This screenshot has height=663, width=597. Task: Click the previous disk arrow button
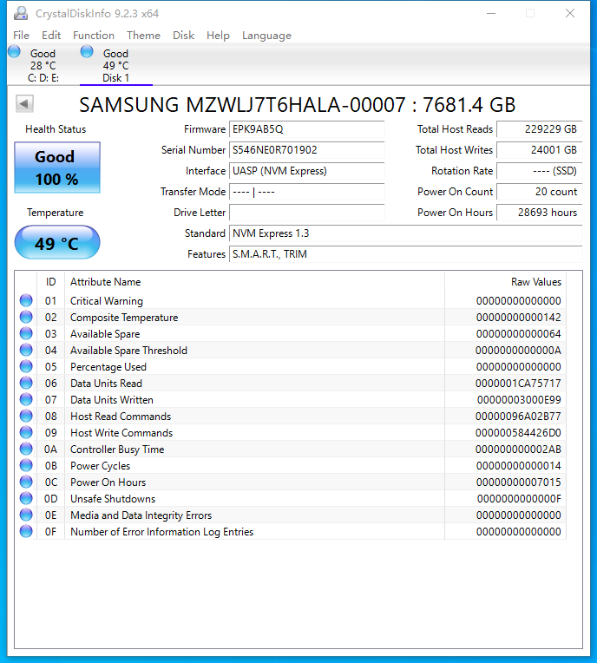[x=24, y=103]
